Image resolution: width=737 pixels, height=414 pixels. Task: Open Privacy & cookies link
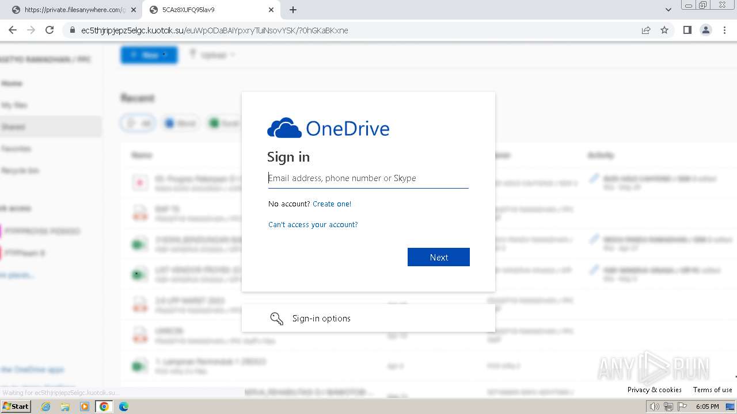(655, 389)
